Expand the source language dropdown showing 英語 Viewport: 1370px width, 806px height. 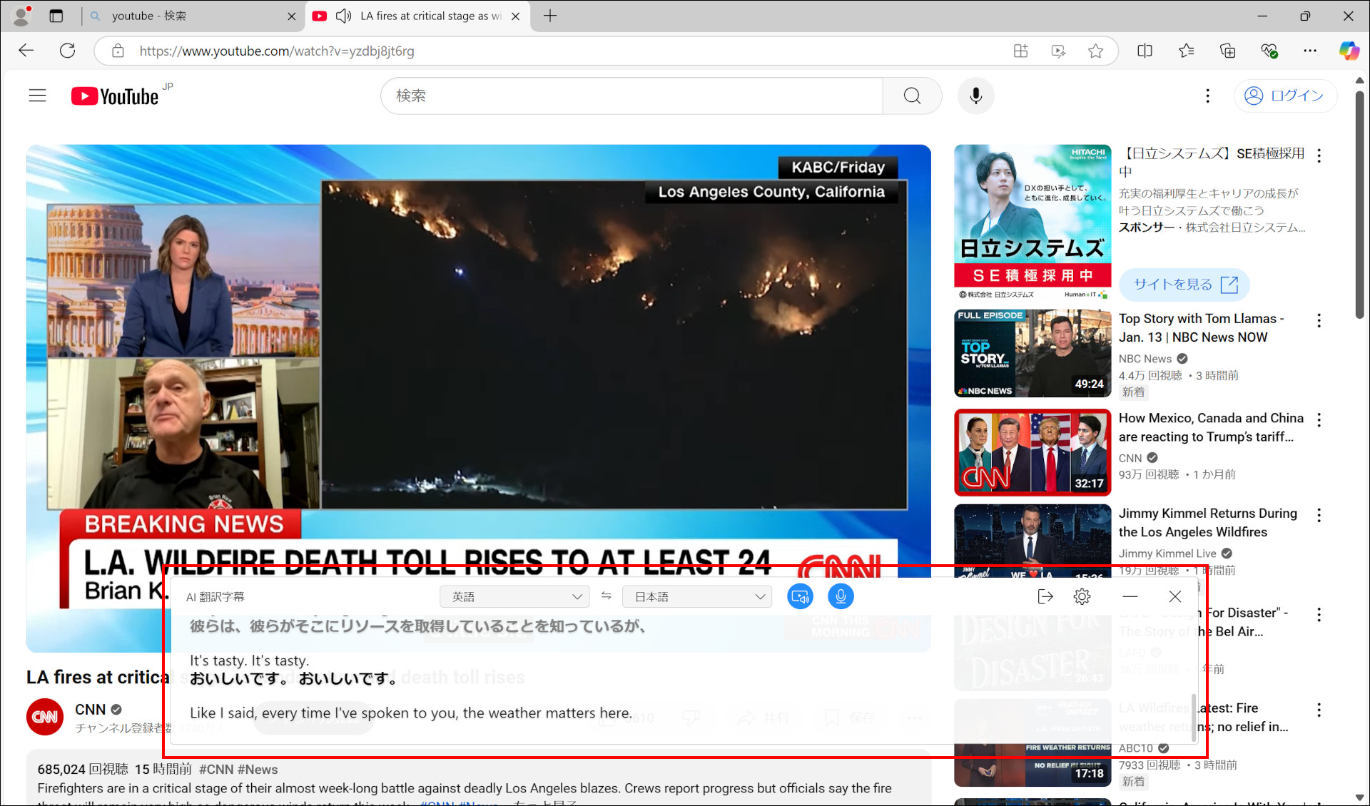point(514,596)
